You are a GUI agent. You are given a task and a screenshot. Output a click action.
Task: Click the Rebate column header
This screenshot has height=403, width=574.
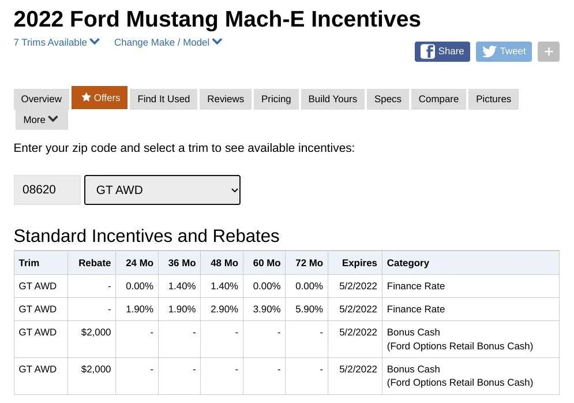[x=92, y=263]
